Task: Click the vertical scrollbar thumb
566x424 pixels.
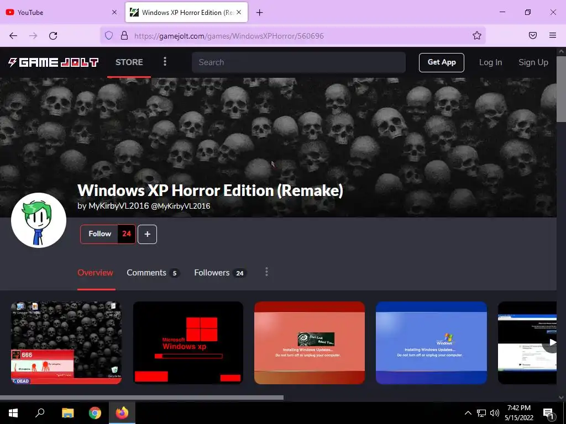Action: pos(562,89)
